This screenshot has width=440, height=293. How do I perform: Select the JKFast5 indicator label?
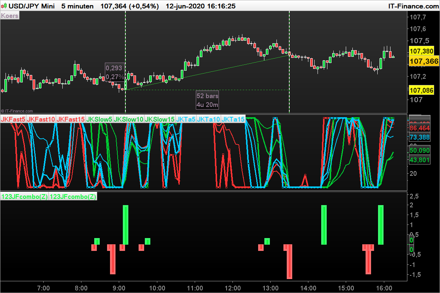click(14, 119)
